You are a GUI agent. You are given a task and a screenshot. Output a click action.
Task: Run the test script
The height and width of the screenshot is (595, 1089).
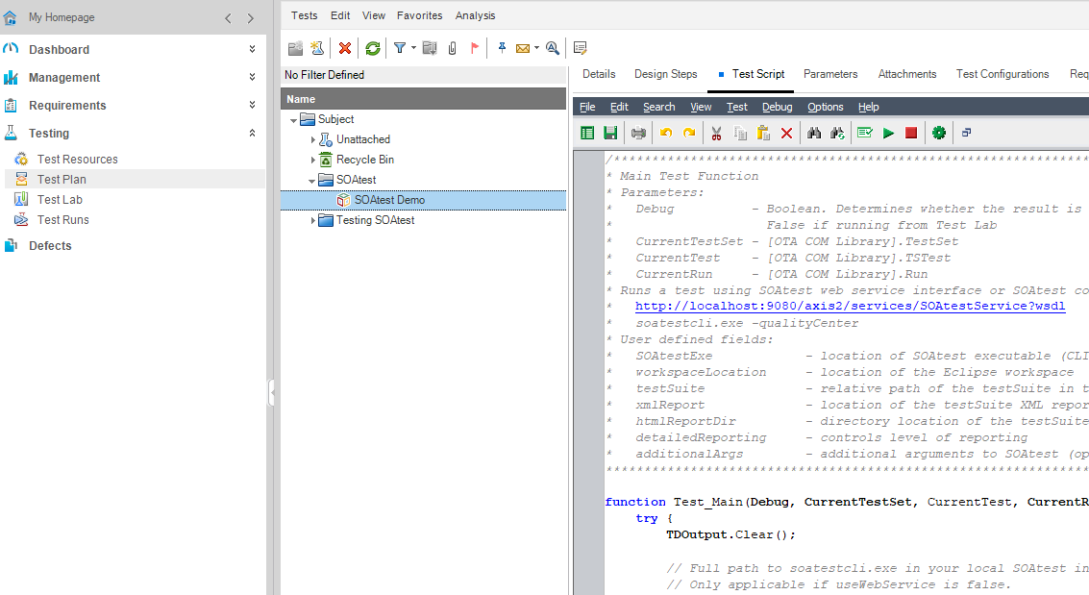(x=888, y=133)
